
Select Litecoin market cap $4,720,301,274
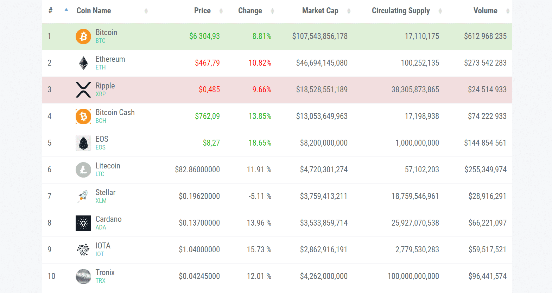[x=324, y=169]
